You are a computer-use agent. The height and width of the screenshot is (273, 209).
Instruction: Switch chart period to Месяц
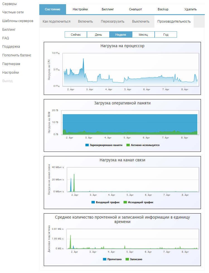pyautogui.click(x=143, y=35)
